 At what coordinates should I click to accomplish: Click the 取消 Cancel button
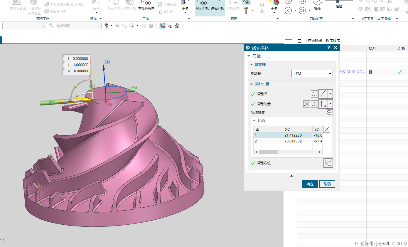point(327,184)
